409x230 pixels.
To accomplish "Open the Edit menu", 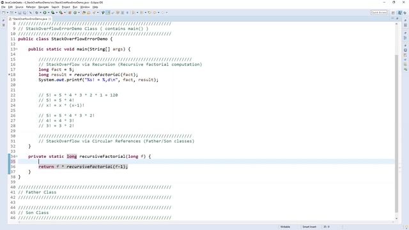I will click(x=10, y=7).
